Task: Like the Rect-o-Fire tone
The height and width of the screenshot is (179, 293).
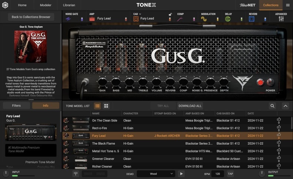Action: pos(279,127)
